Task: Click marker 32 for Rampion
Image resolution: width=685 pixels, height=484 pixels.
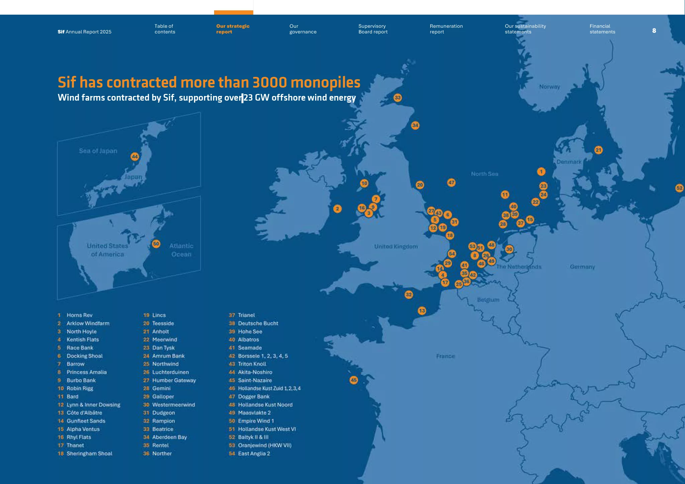Action: [x=409, y=294]
